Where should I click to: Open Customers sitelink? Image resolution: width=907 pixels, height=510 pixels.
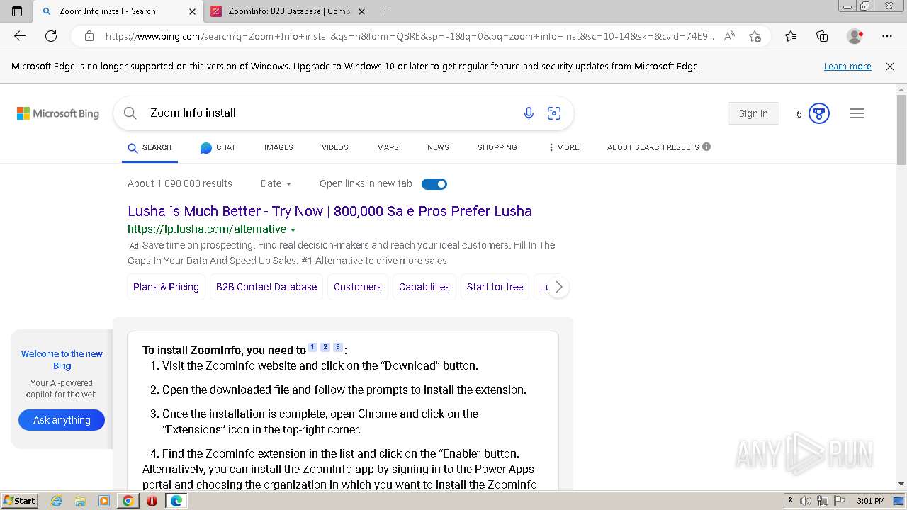point(358,287)
